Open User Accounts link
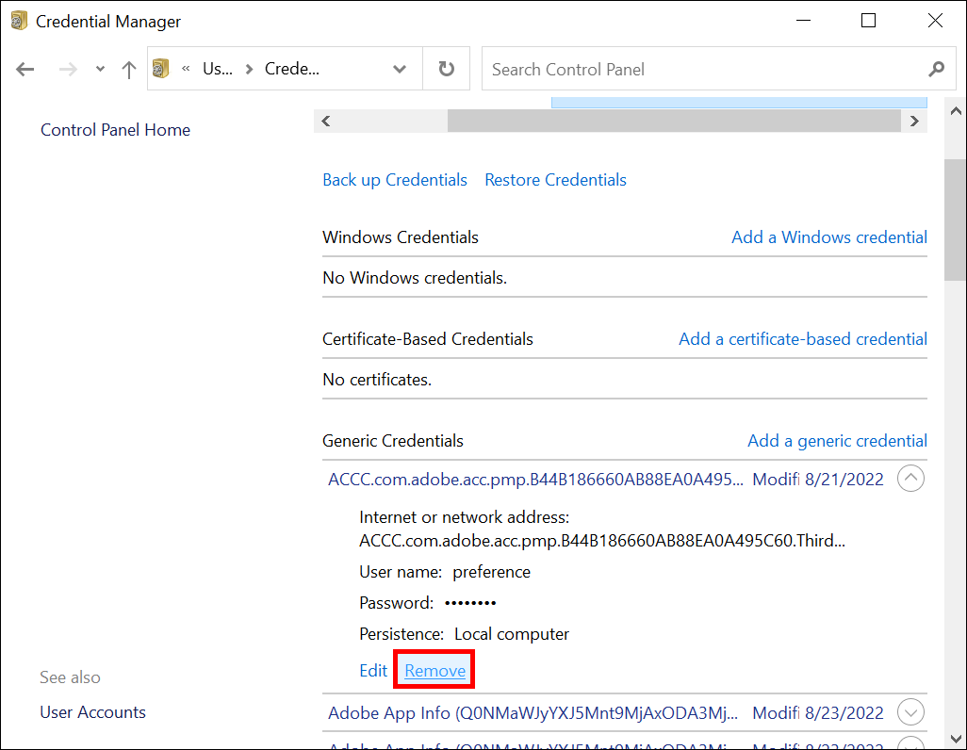 click(93, 712)
